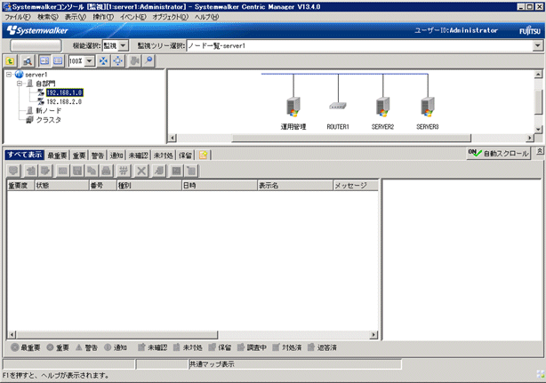This screenshot has width=546, height=383.
Task: Click the 返答済 legend icon
Action: click(x=311, y=347)
